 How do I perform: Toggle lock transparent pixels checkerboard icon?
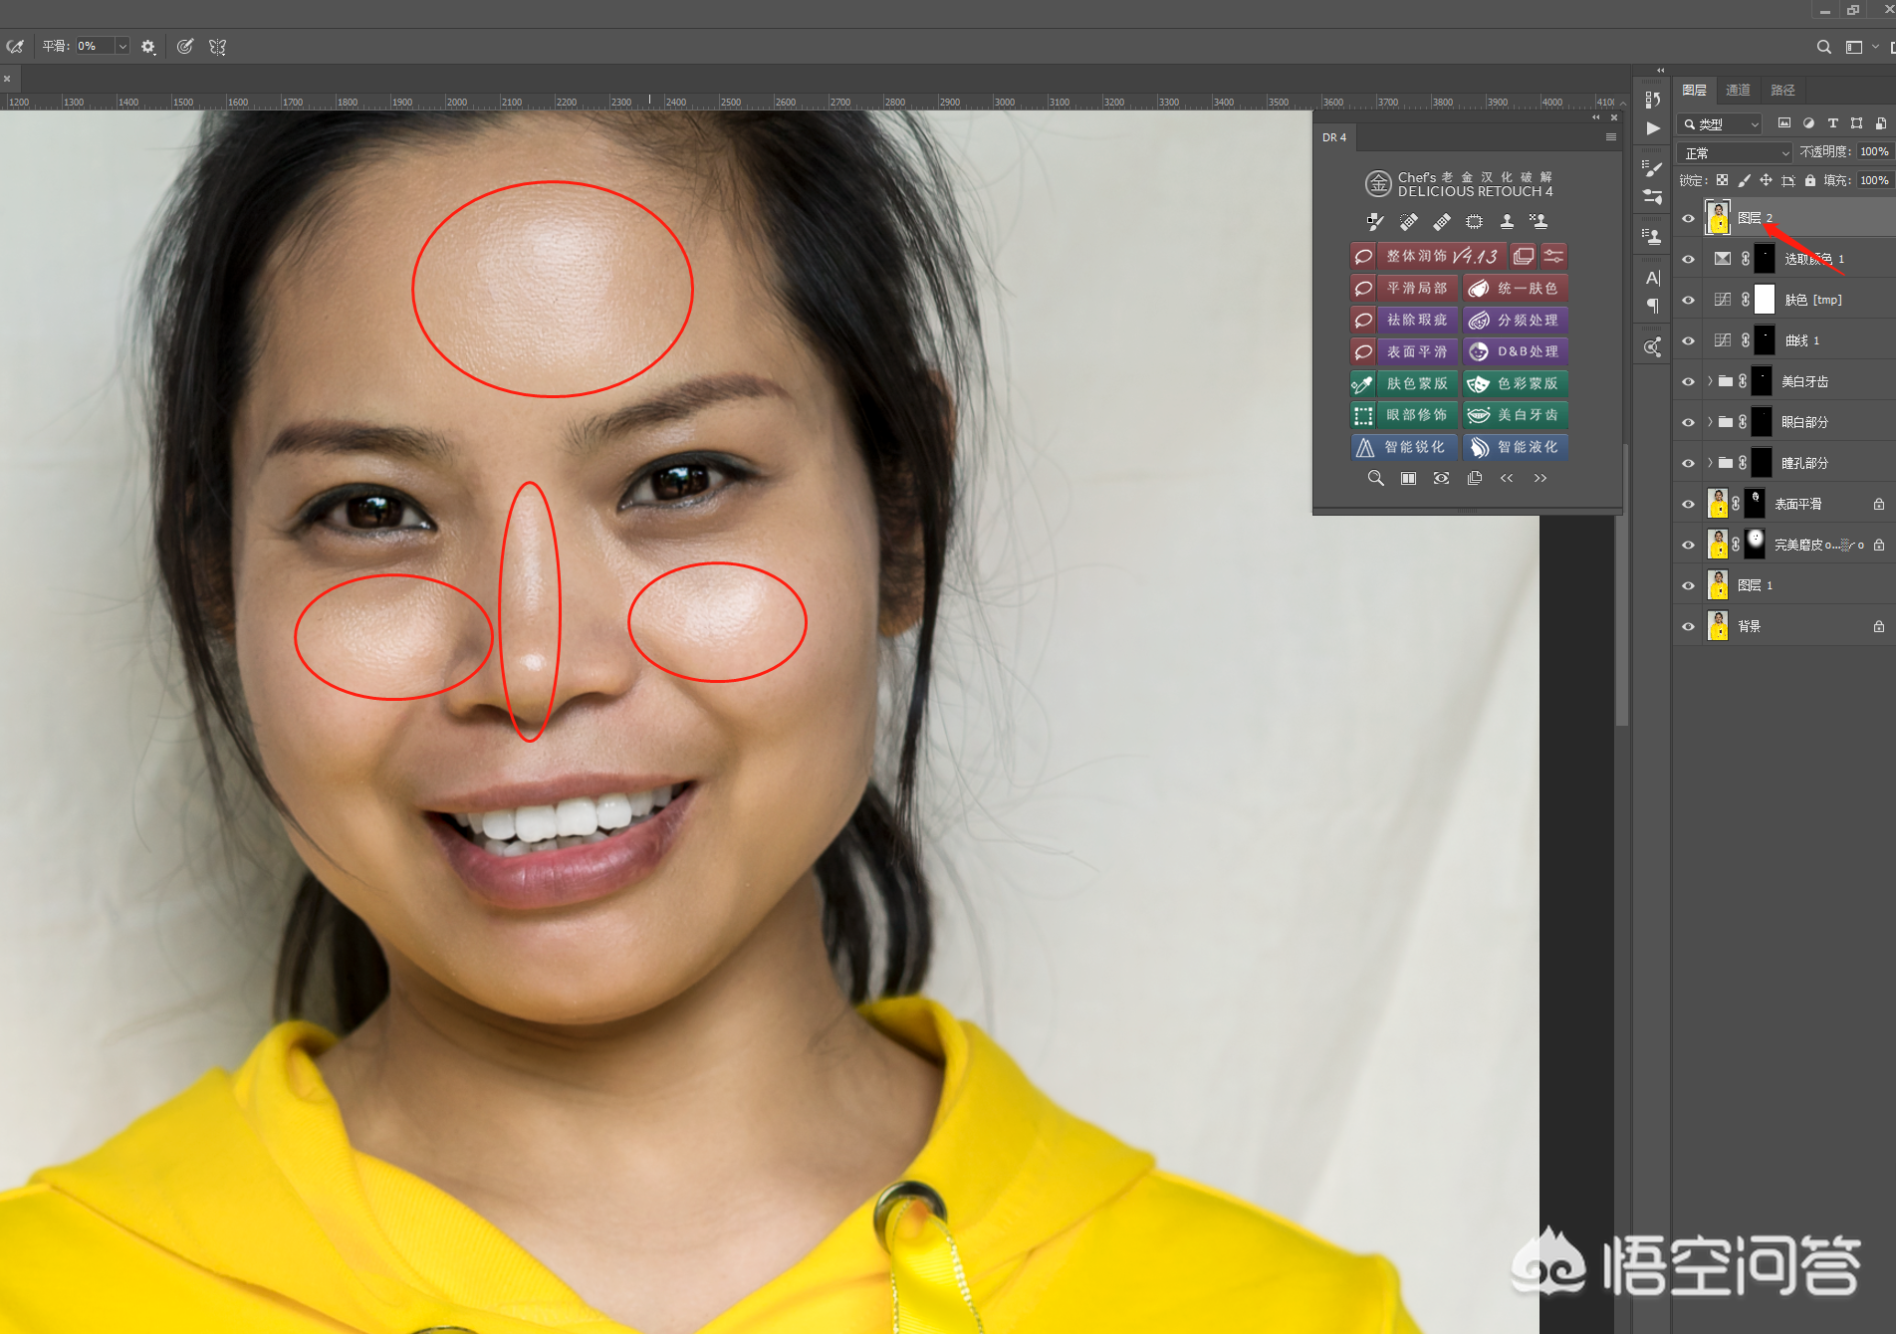click(x=1722, y=180)
